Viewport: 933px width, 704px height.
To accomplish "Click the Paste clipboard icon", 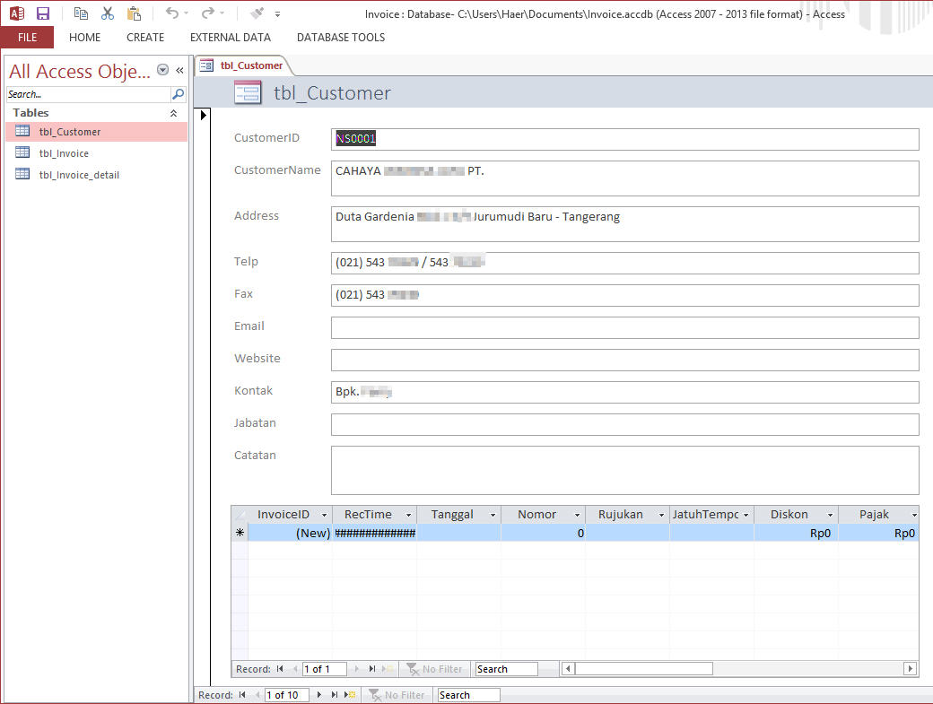I will point(134,13).
